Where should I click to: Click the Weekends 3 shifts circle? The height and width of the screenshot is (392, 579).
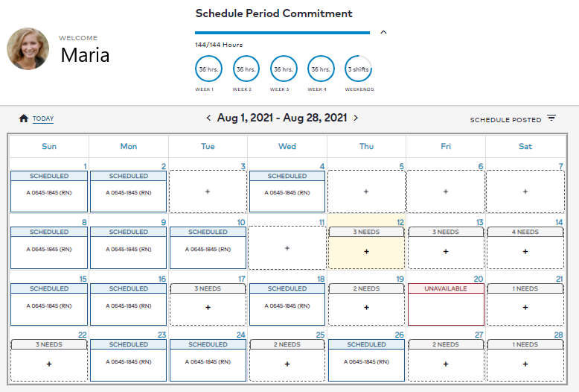[x=358, y=69]
